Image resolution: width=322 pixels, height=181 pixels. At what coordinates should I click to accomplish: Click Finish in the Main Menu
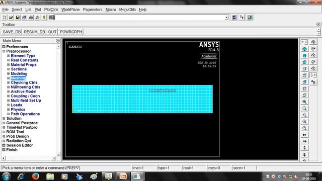click(12, 150)
